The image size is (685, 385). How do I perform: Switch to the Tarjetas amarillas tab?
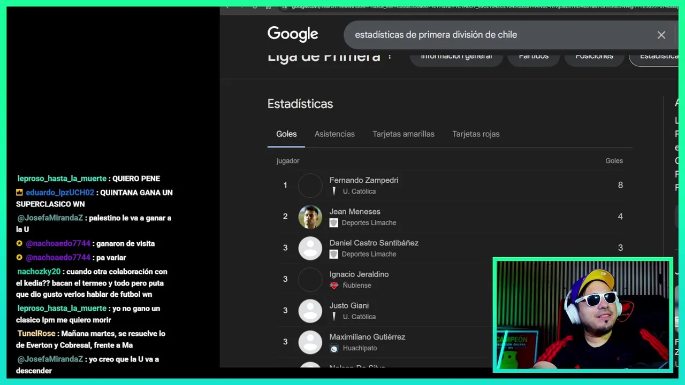tap(404, 134)
